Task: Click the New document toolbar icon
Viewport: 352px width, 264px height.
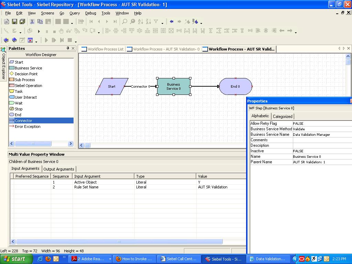Action: pos(7,22)
